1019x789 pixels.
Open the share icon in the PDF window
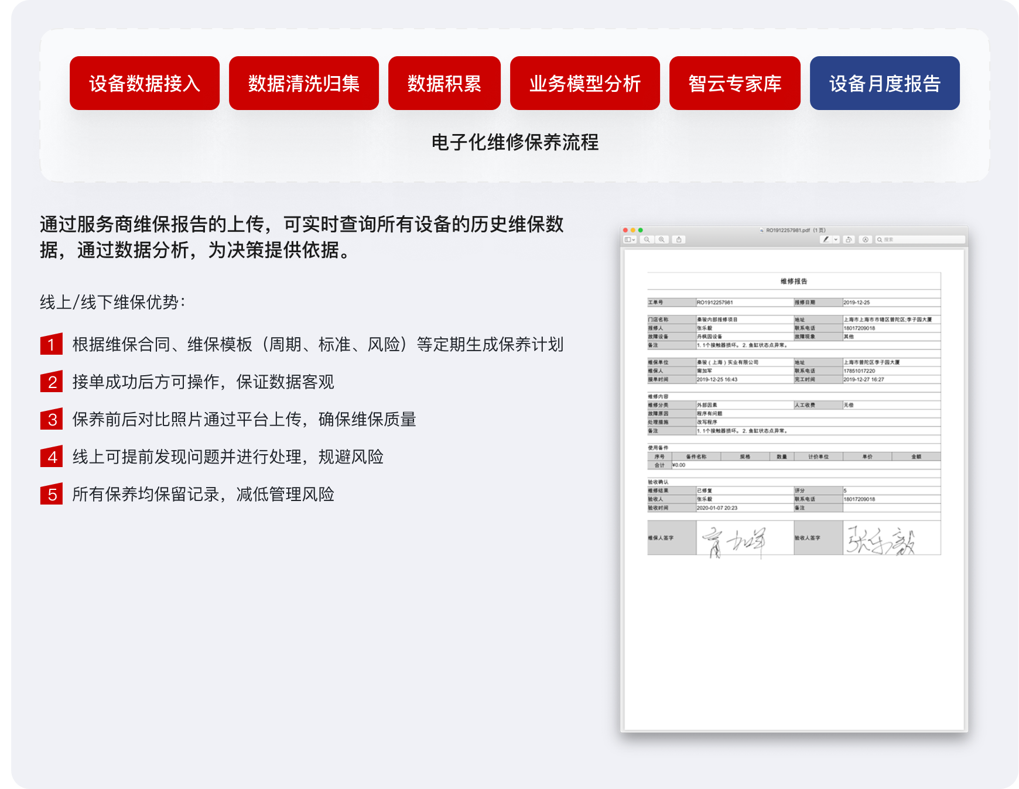pyautogui.click(x=679, y=239)
